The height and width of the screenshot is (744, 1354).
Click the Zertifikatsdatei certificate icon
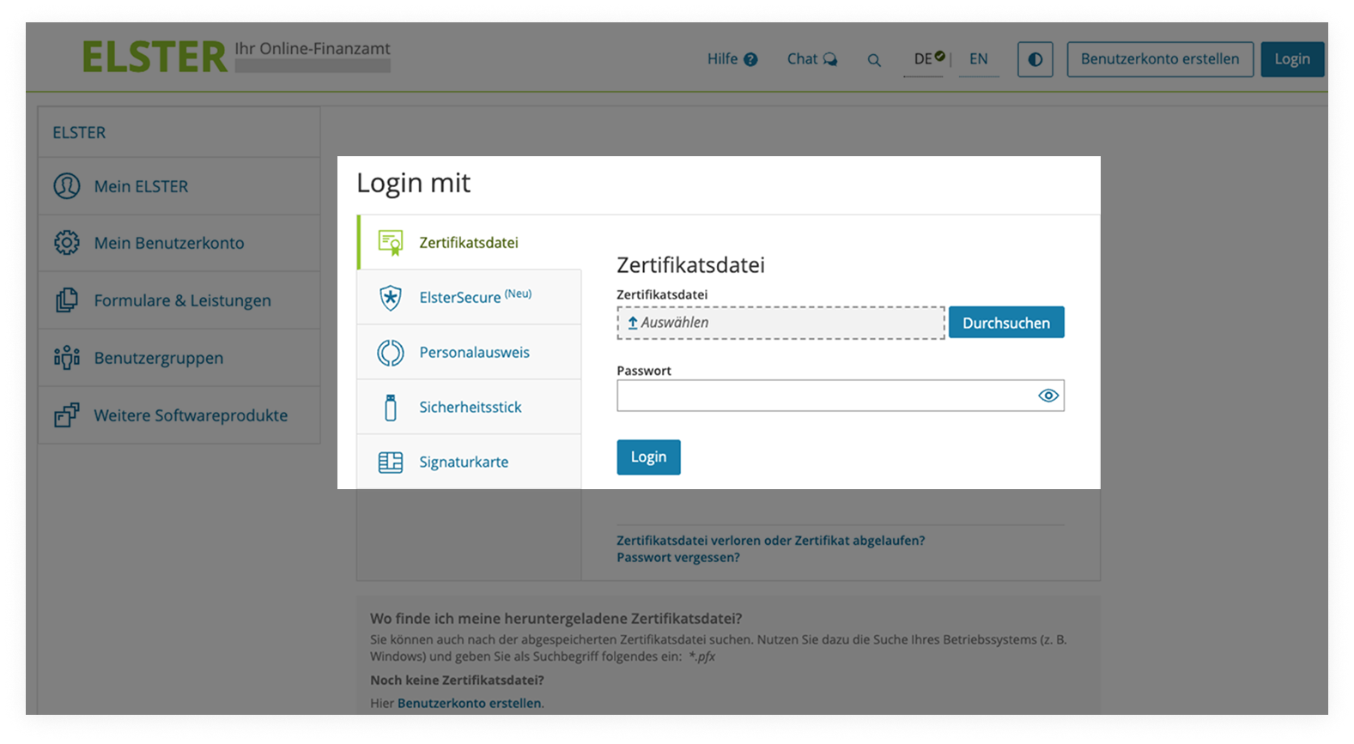[391, 243]
